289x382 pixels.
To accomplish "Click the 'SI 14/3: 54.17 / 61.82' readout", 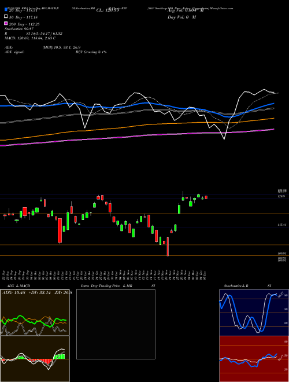I will (45, 34).
